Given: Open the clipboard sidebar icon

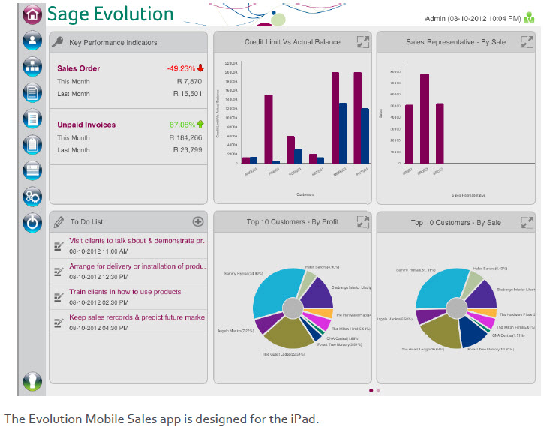Looking at the screenshot, I should coord(32,144).
